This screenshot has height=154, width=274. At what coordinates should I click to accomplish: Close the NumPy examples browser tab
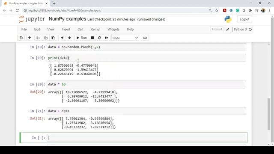47,3
